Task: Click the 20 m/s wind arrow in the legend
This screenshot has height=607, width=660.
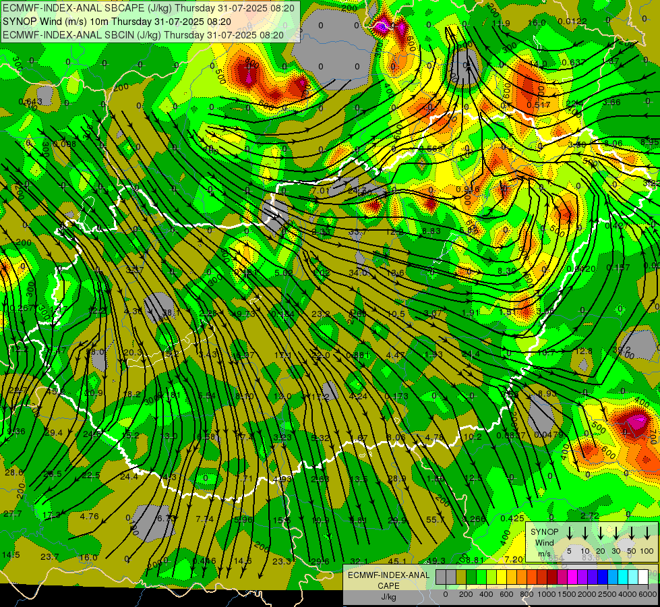Action: pyautogui.click(x=601, y=533)
